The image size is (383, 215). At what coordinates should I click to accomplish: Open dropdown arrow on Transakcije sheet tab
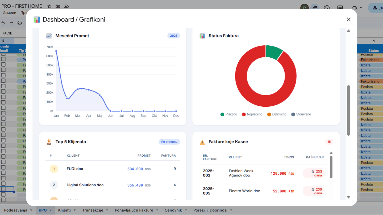pyautogui.click(x=107, y=210)
